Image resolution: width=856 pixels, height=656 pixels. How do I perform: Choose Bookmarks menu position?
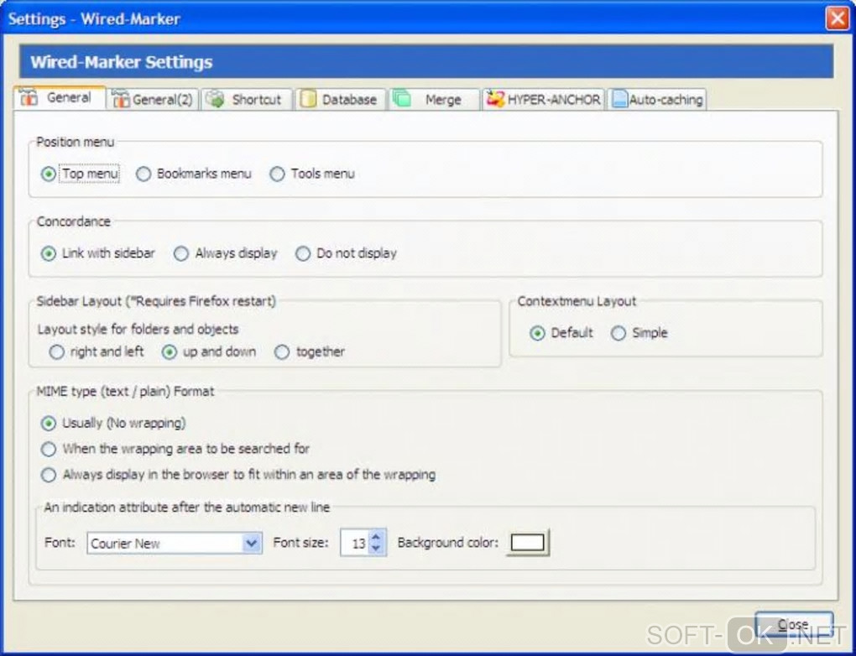click(194, 174)
